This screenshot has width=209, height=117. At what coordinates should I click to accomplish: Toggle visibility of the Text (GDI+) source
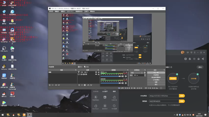coord(96,72)
